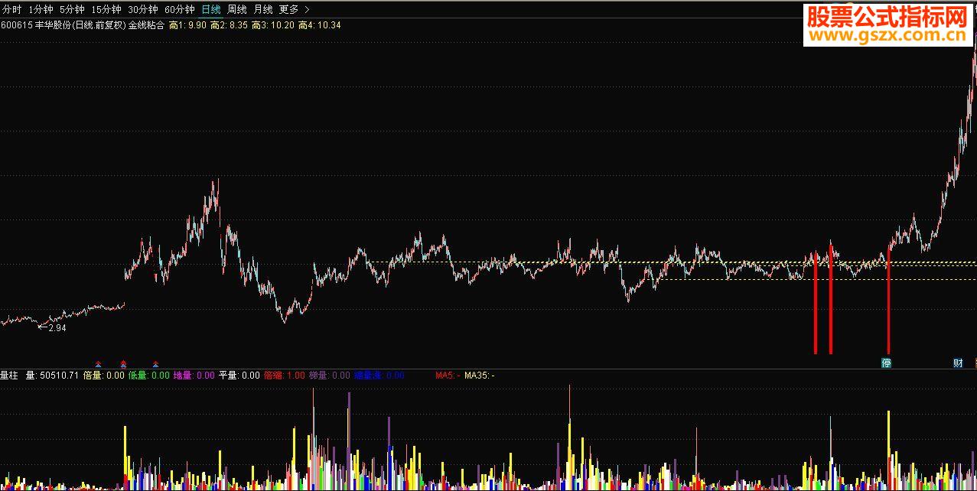Click the 高4: 10.34 indicator value
Image resolution: width=977 pixels, height=491 pixels.
[x=320, y=25]
